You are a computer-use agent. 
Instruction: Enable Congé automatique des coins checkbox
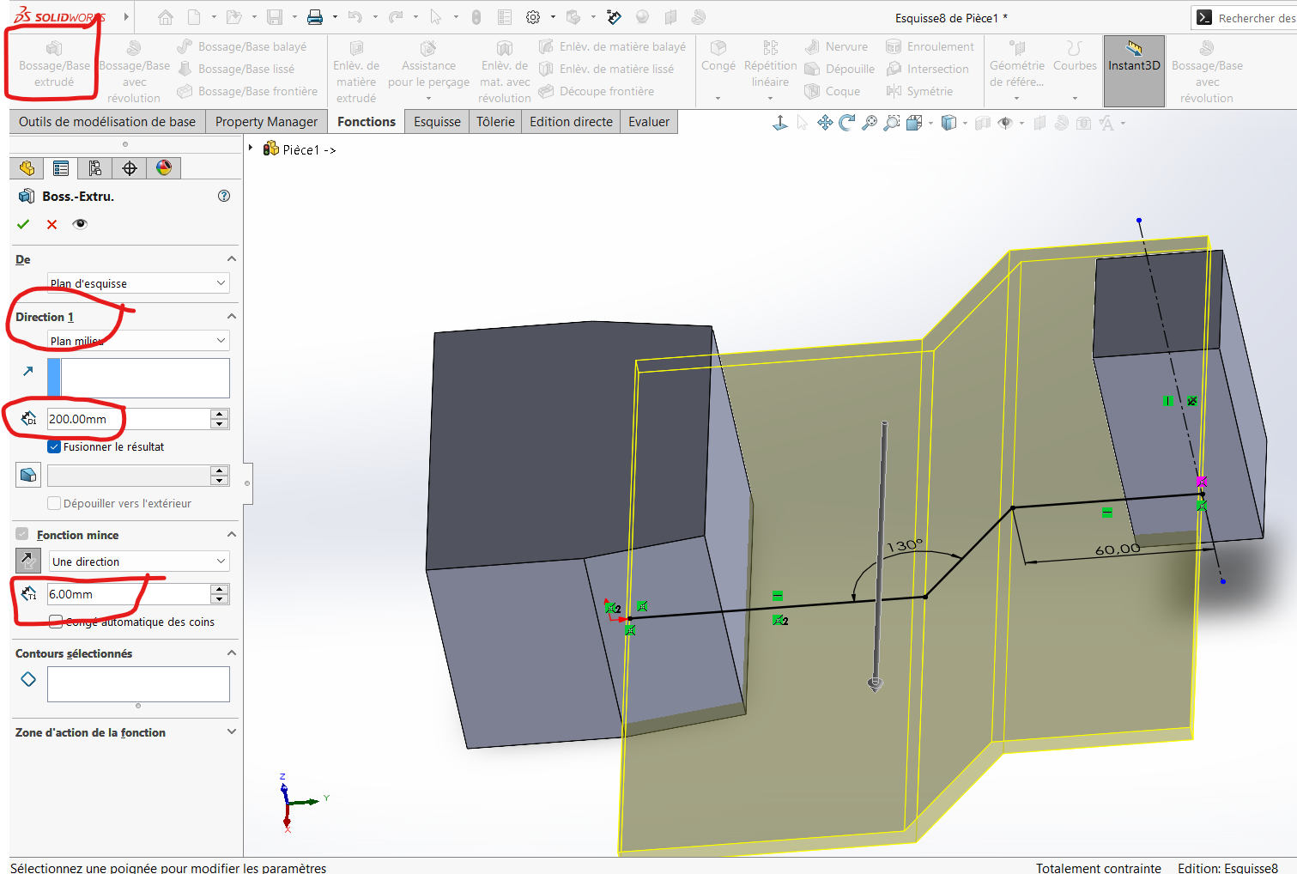click(x=56, y=622)
